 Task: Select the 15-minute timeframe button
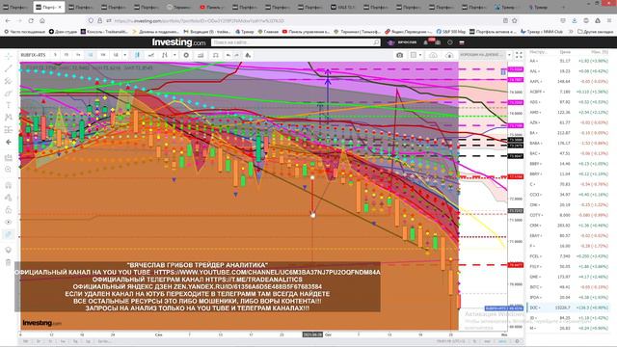[67, 55]
